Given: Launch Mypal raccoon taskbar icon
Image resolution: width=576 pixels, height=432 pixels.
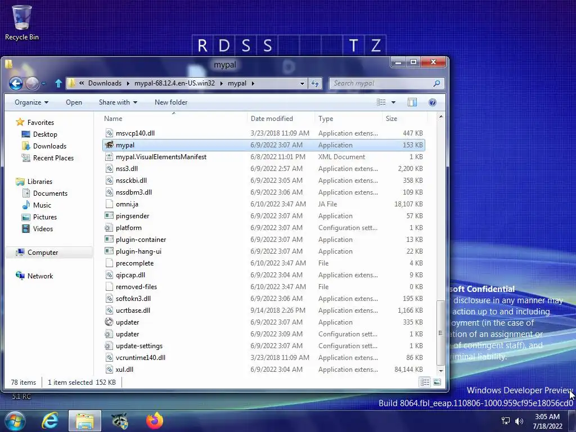Looking at the screenshot, I should point(119,421).
